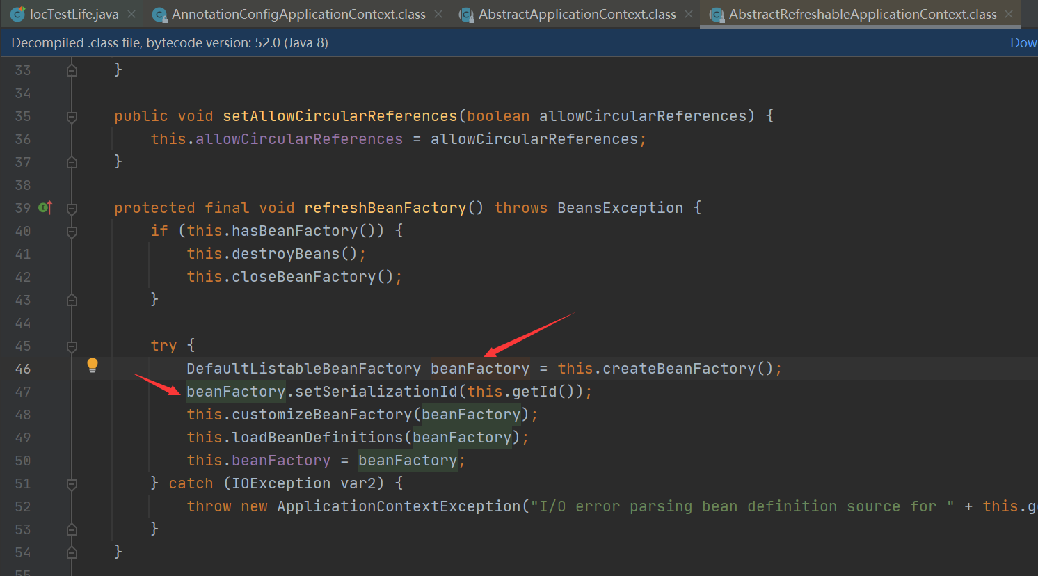Click the setAllowCircularReferences method name
This screenshot has height=576, width=1038.
(340, 116)
